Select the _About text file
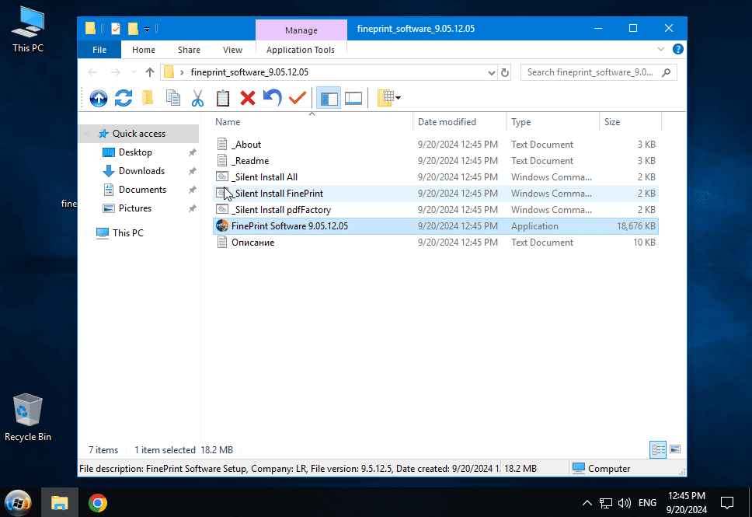This screenshot has height=517, width=752. point(436,145)
